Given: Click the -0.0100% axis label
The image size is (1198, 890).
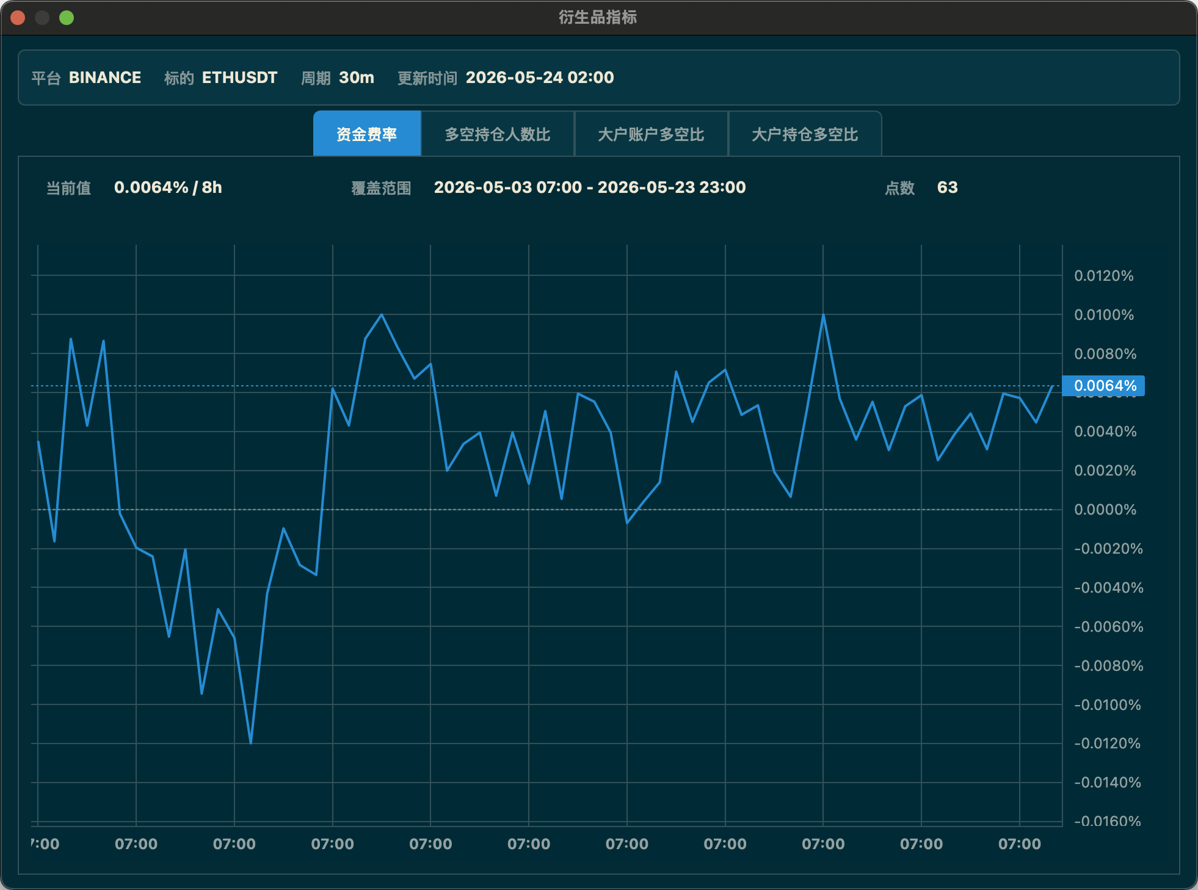Looking at the screenshot, I should pyautogui.click(x=1108, y=705).
